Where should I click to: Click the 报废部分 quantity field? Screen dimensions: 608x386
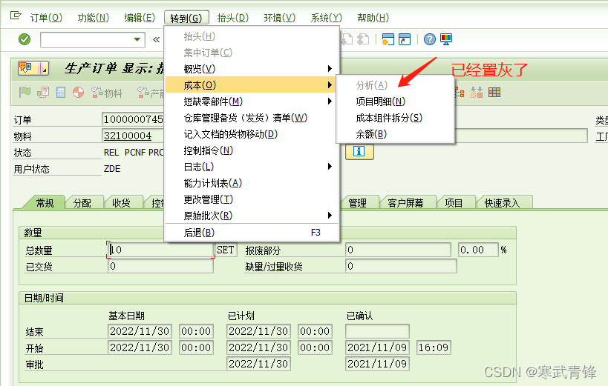[398, 250]
